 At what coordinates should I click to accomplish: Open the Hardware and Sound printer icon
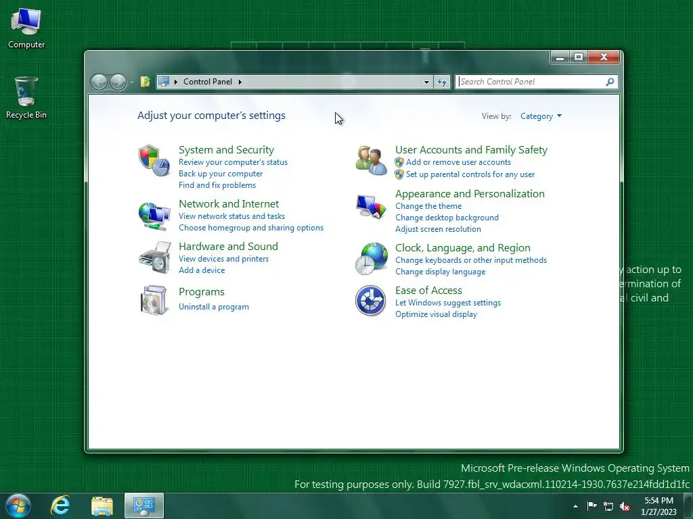click(154, 257)
